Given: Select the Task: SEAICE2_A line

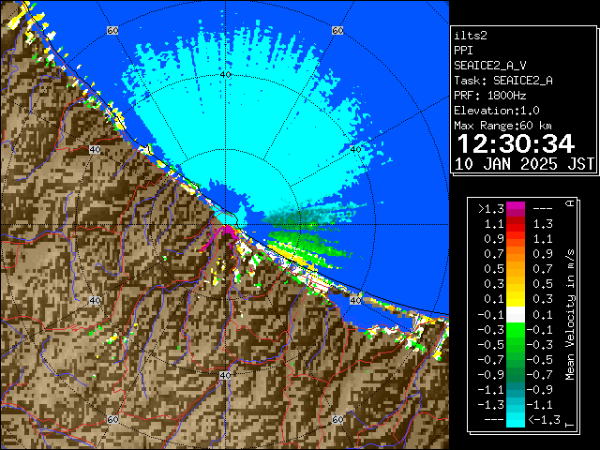Looking at the screenshot, I should point(503,81).
